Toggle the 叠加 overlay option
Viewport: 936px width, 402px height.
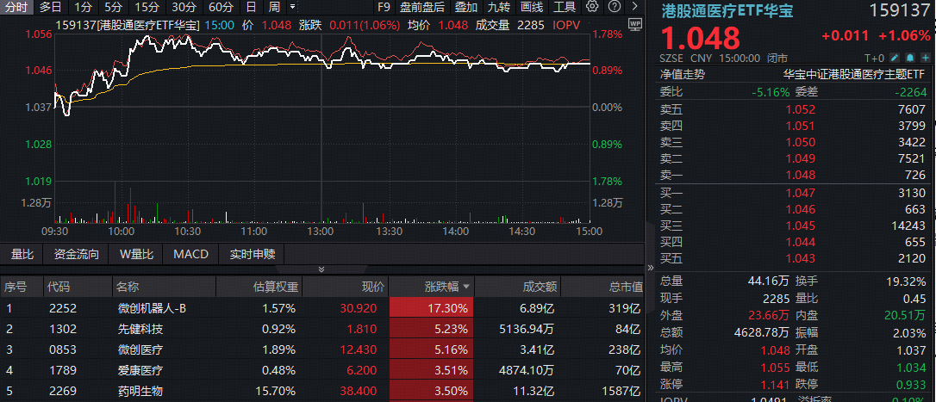click(x=465, y=7)
